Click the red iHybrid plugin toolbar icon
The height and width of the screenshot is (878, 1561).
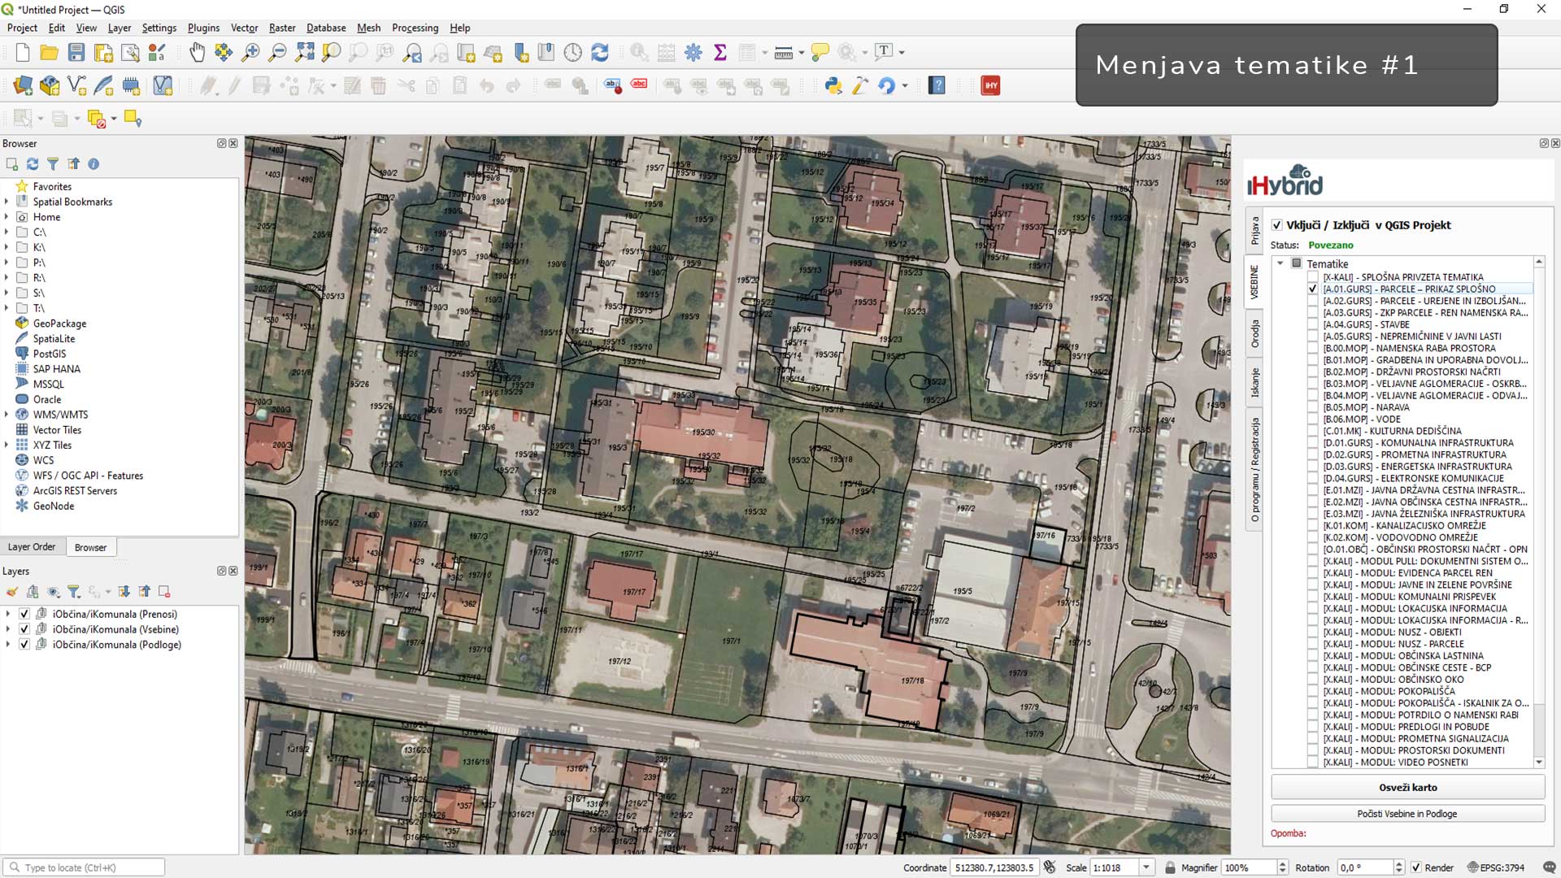[x=990, y=85]
